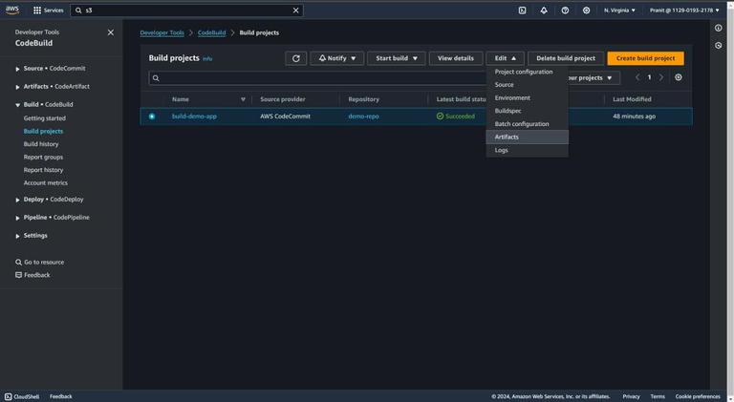Open the Start build dropdown
The height and width of the screenshot is (402, 734).
tap(397, 58)
